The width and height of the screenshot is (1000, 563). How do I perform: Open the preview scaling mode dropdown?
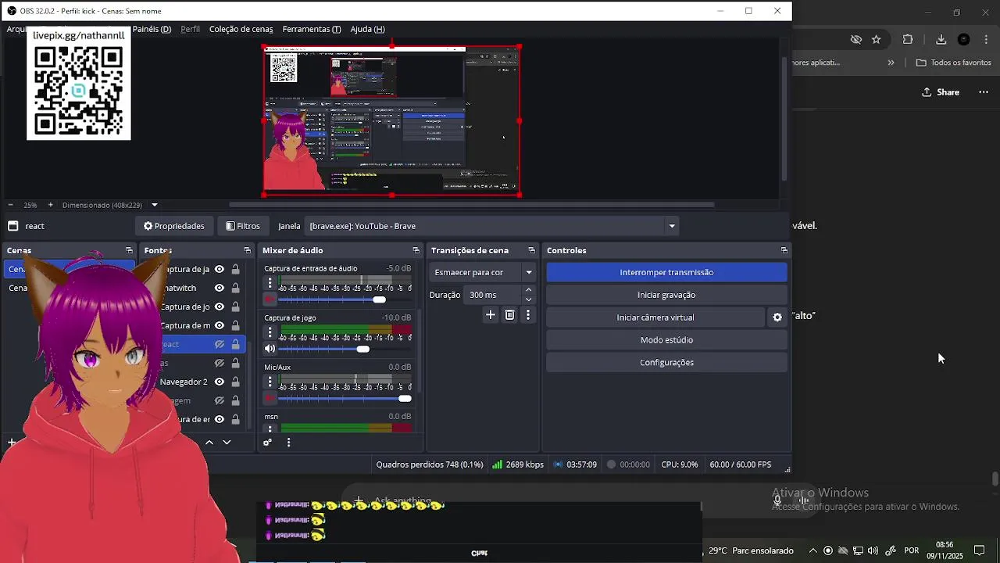coord(154,205)
